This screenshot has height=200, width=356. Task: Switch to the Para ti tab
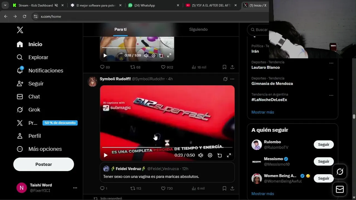[120, 29]
